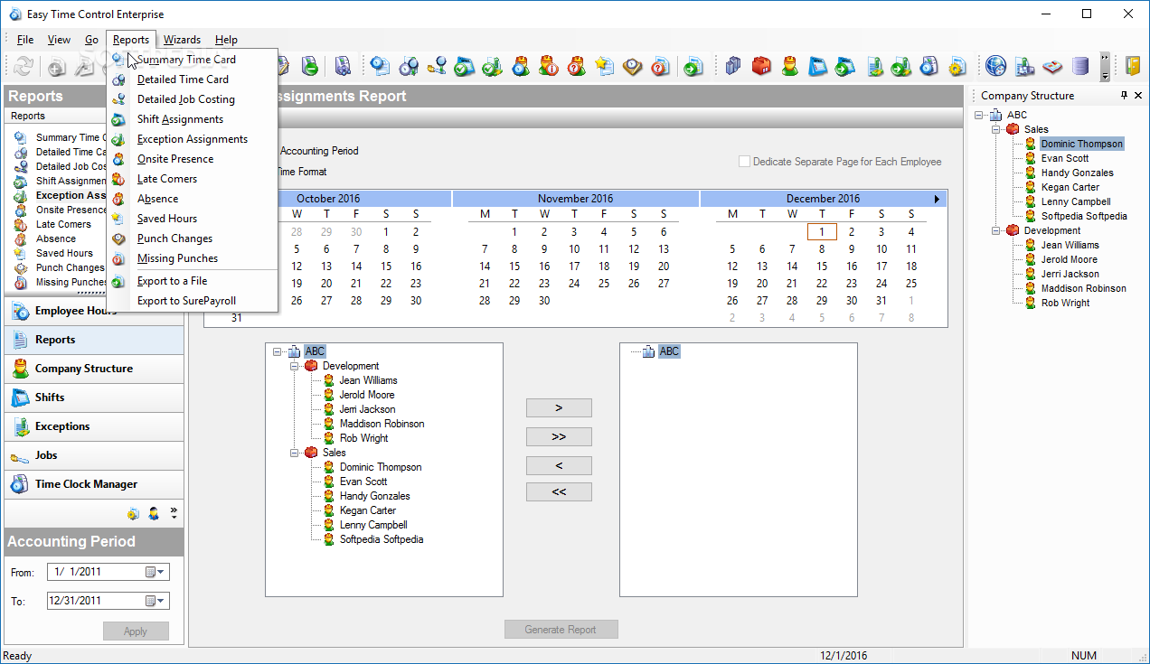Advance calendar with the next month arrow
This screenshot has width=1150, height=664.
click(x=938, y=199)
